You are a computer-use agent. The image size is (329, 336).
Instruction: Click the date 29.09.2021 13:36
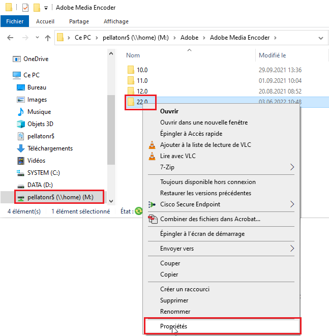point(280,70)
